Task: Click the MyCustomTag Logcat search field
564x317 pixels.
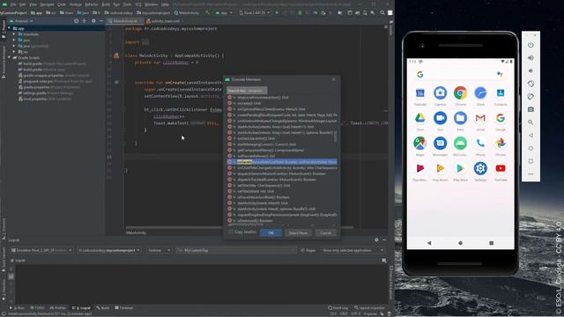Action: 236,250
